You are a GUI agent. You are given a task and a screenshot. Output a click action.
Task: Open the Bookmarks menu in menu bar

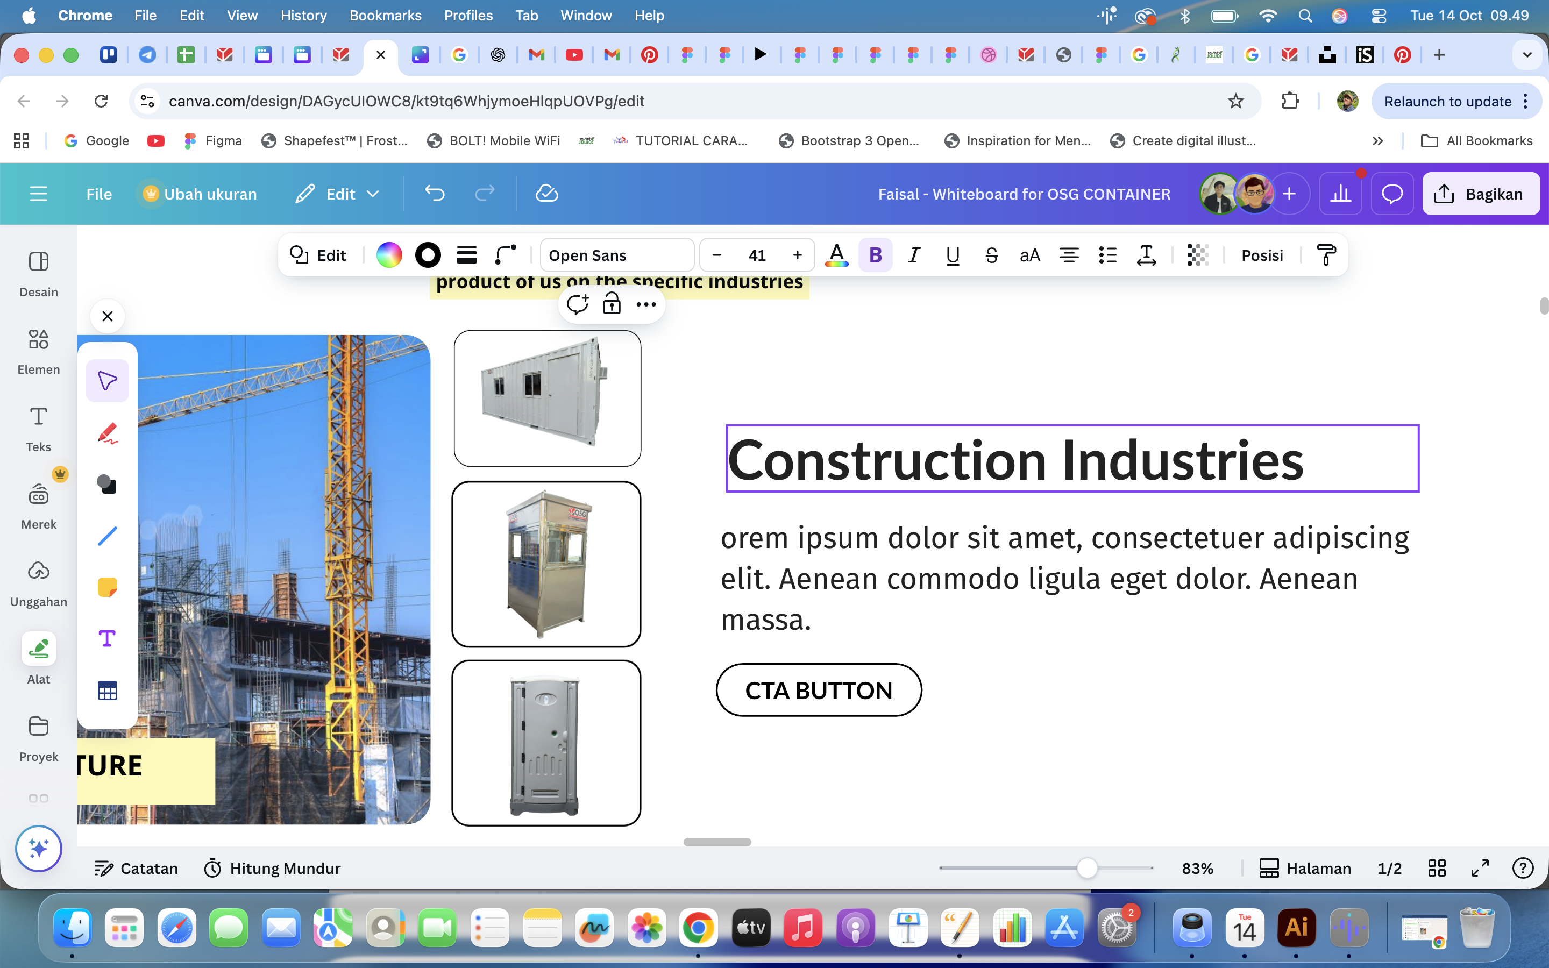click(x=385, y=16)
